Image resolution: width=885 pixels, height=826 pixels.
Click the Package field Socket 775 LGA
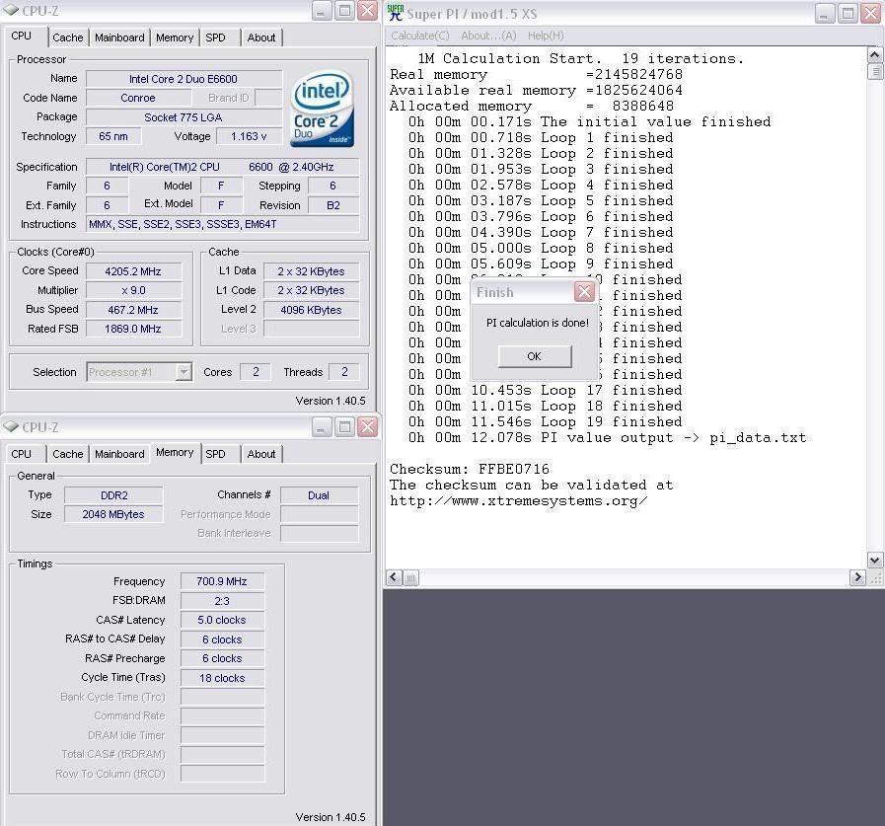(184, 117)
